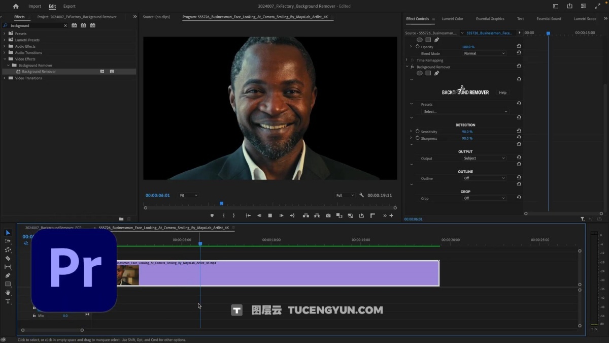Click the Program monitor playhead marker
Screen dimensions: 609x343
pyautogui.click(x=221, y=203)
